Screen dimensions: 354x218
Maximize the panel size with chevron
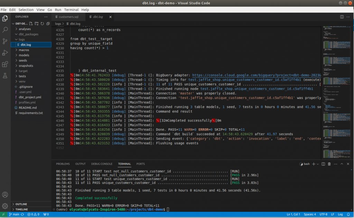(x=342, y=164)
